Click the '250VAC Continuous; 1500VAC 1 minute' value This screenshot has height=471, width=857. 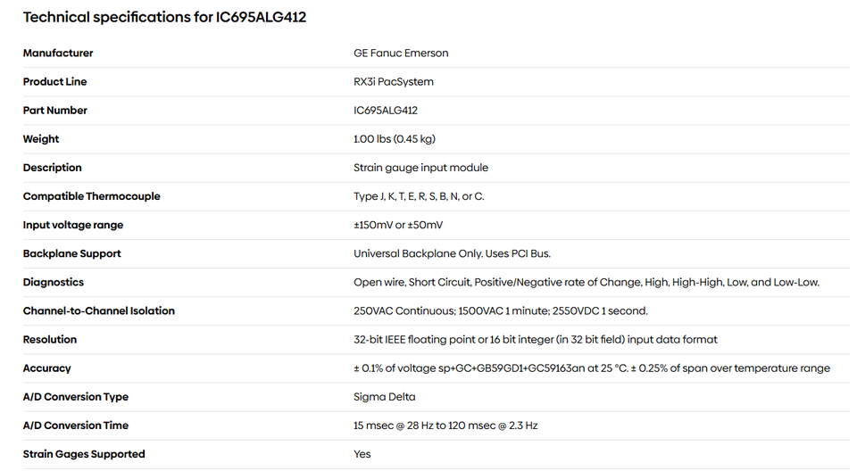tap(500, 310)
